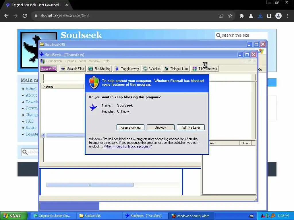The image size is (294, 220).
Task: Open Things I Like toolbar button
Action: pos(176,69)
